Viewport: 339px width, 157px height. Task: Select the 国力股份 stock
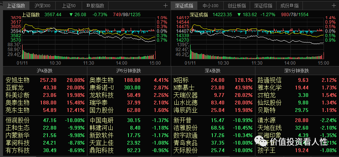click(x=129, y=110)
